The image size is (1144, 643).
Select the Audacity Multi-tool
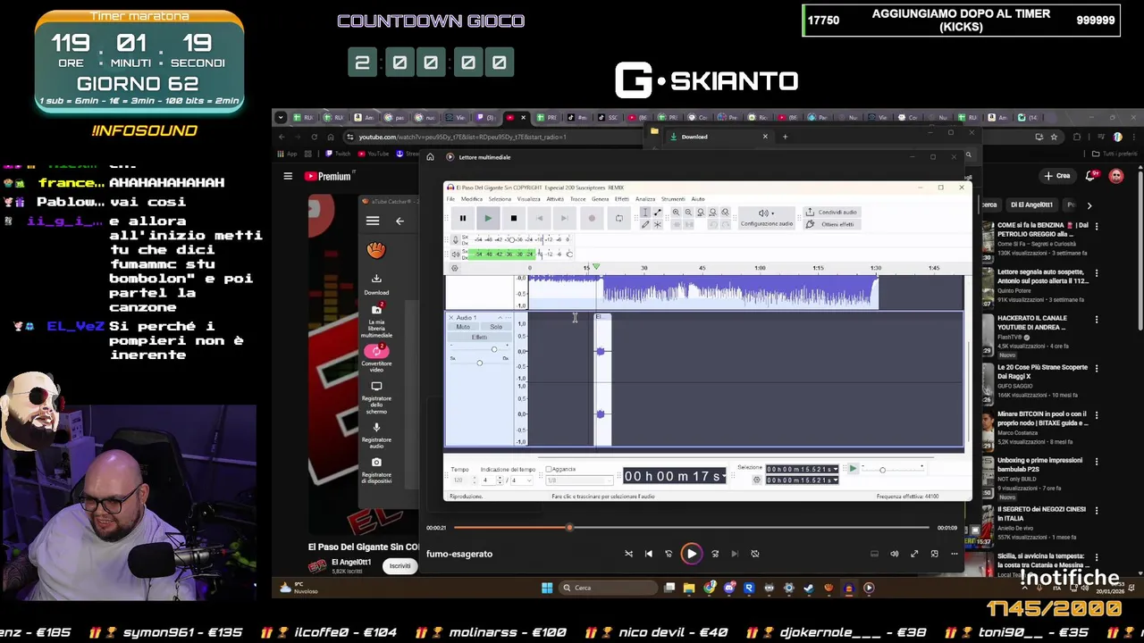pos(658,224)
